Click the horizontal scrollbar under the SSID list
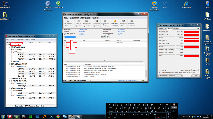The width and height of the screenshot is (213, 119). click(x=104, y=61)
